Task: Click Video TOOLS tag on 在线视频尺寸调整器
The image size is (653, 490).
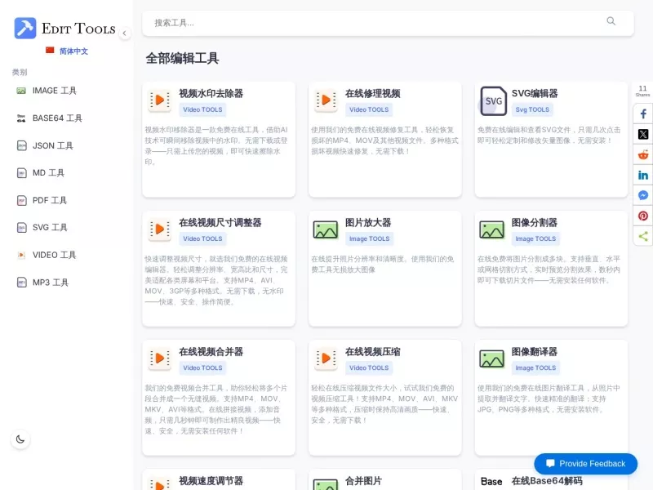Action: [x=202, y=238]
